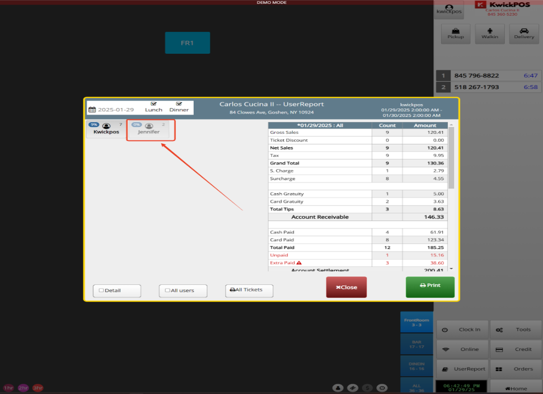Click the report table scrollbar thumb
This screenshot has width=543, height=394.
tap(451, 157)
